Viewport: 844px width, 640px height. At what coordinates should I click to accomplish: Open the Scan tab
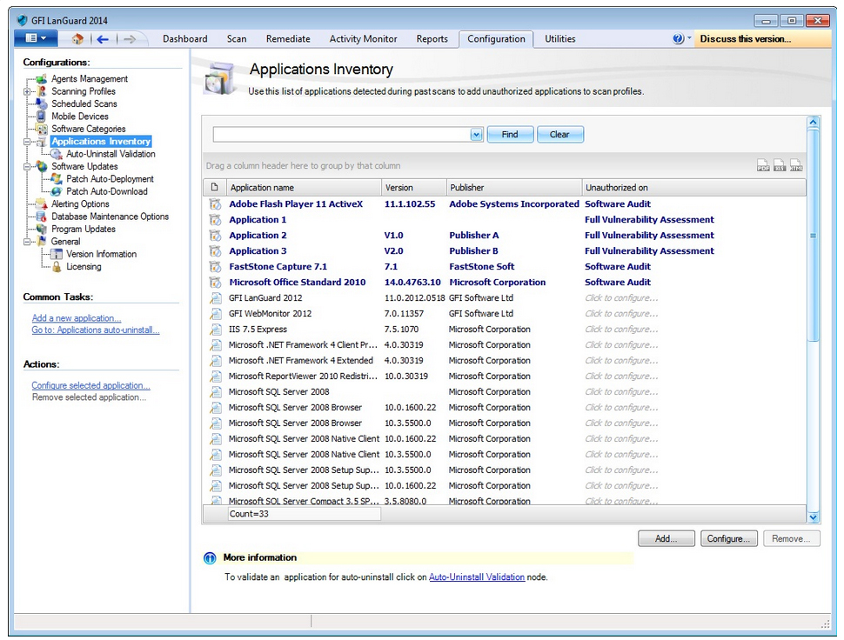237,39
